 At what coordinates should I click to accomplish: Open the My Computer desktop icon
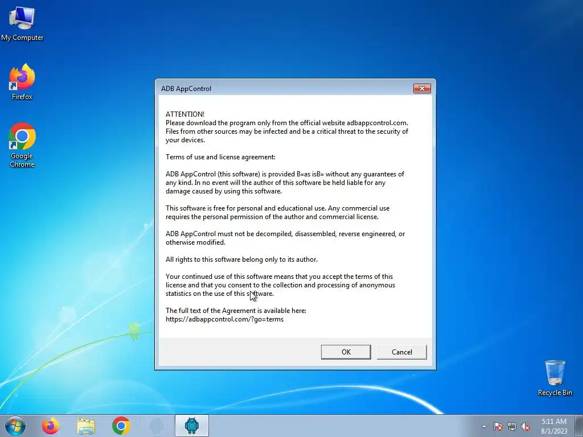pos(22,24)
